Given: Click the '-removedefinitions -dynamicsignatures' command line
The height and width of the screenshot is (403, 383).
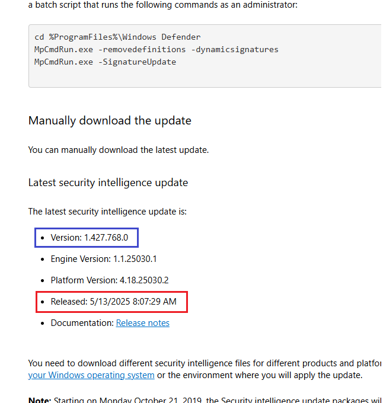Looking at the screenshot, I should [x=157, y=49].
